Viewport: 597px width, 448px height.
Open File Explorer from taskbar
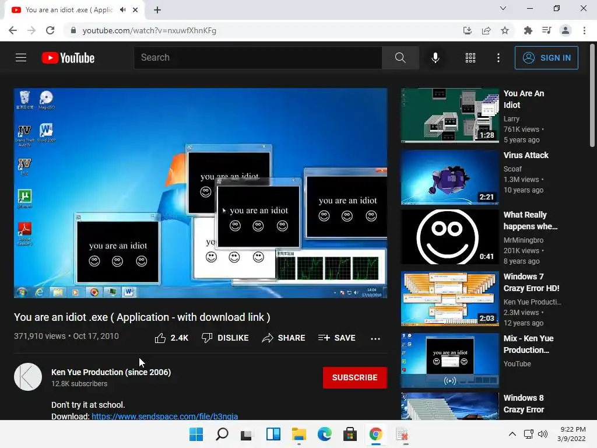[x=299, y=434]
